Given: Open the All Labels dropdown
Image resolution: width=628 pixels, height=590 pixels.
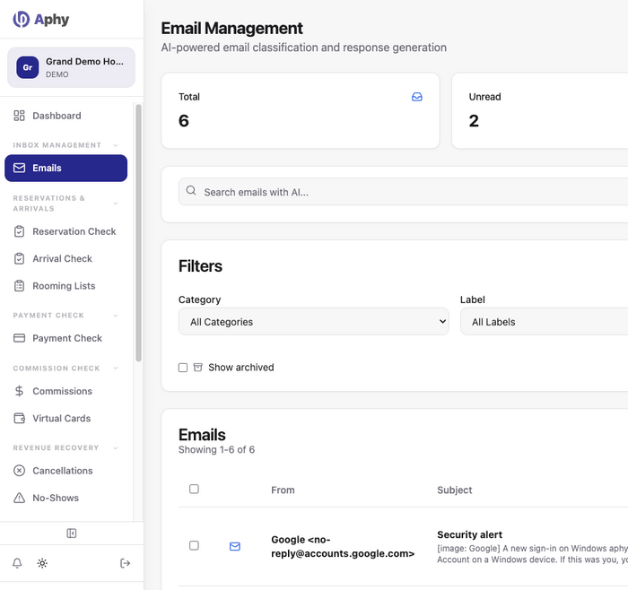Looking at the screenshot, I should coord(544,321).
